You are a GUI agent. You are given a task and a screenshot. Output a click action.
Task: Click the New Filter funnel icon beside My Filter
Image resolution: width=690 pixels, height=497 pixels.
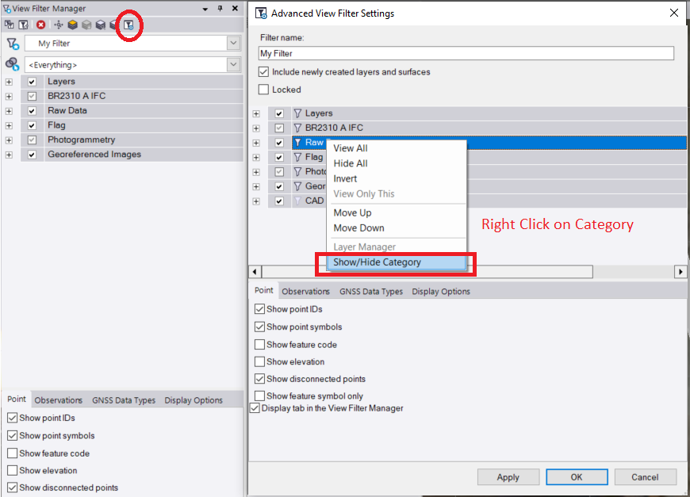(x=11, y=44)
